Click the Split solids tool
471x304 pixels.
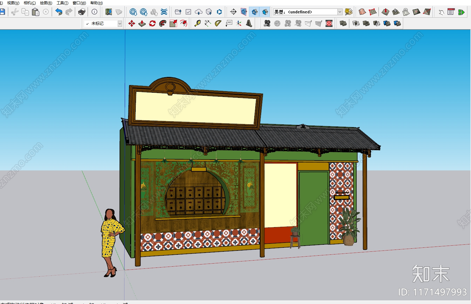[x=397, y=23]
